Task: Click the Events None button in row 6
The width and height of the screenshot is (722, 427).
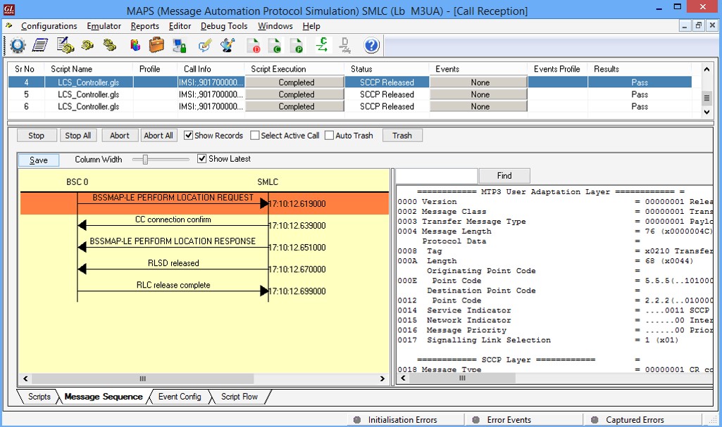Action: (x=478, y=106)
